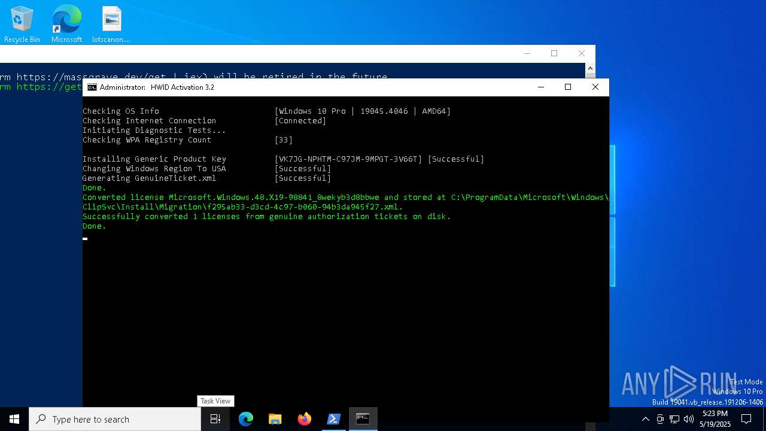Maximize the background PowerShell window
This screenshot has height=431, width=766.
(554, 53)
